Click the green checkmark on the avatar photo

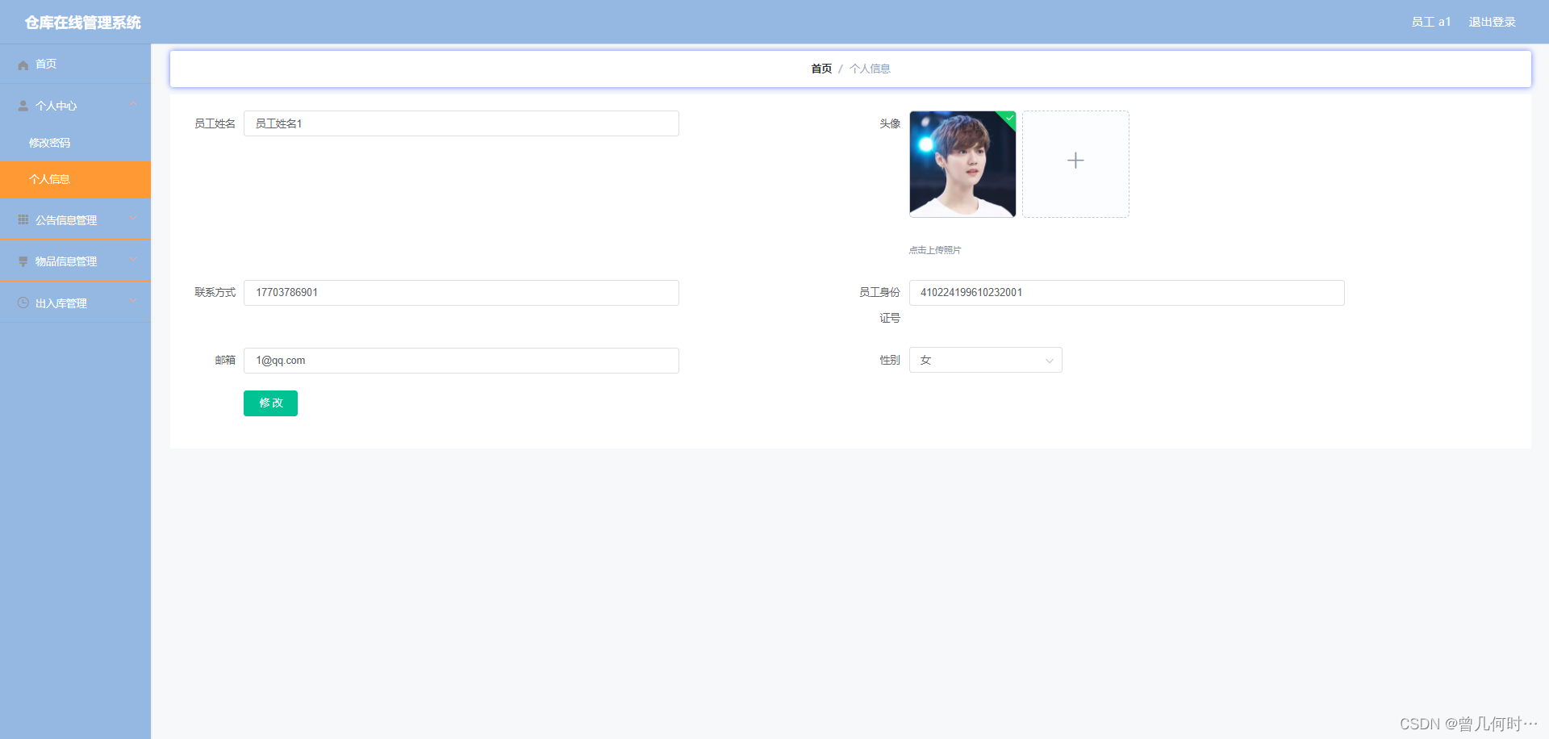(x=1009, y=118)
